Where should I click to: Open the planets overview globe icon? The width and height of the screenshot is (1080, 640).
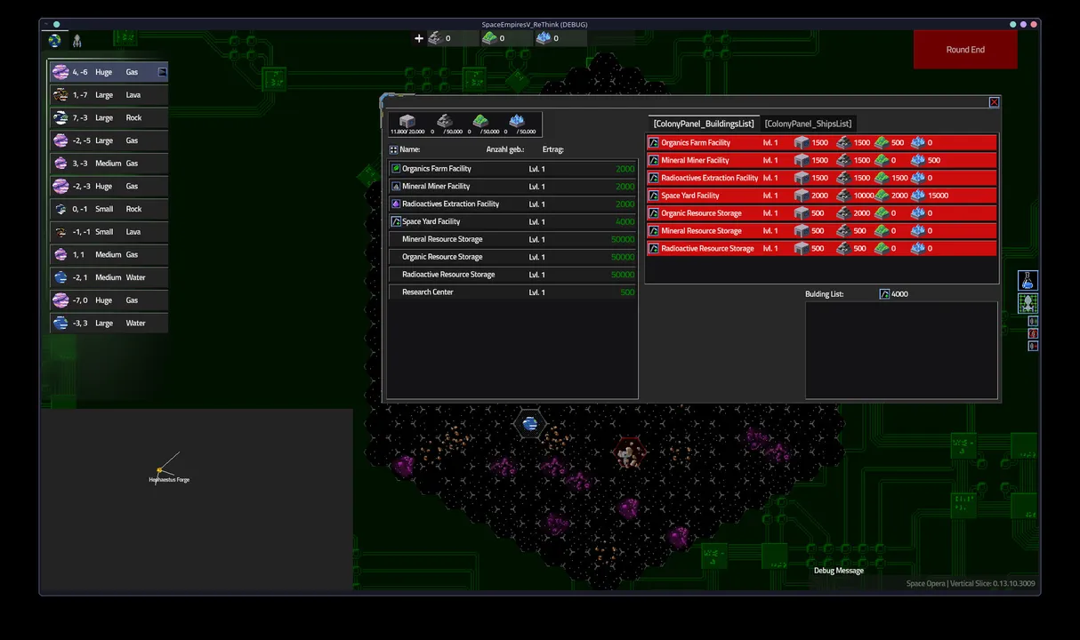click(x=55, y=41)
